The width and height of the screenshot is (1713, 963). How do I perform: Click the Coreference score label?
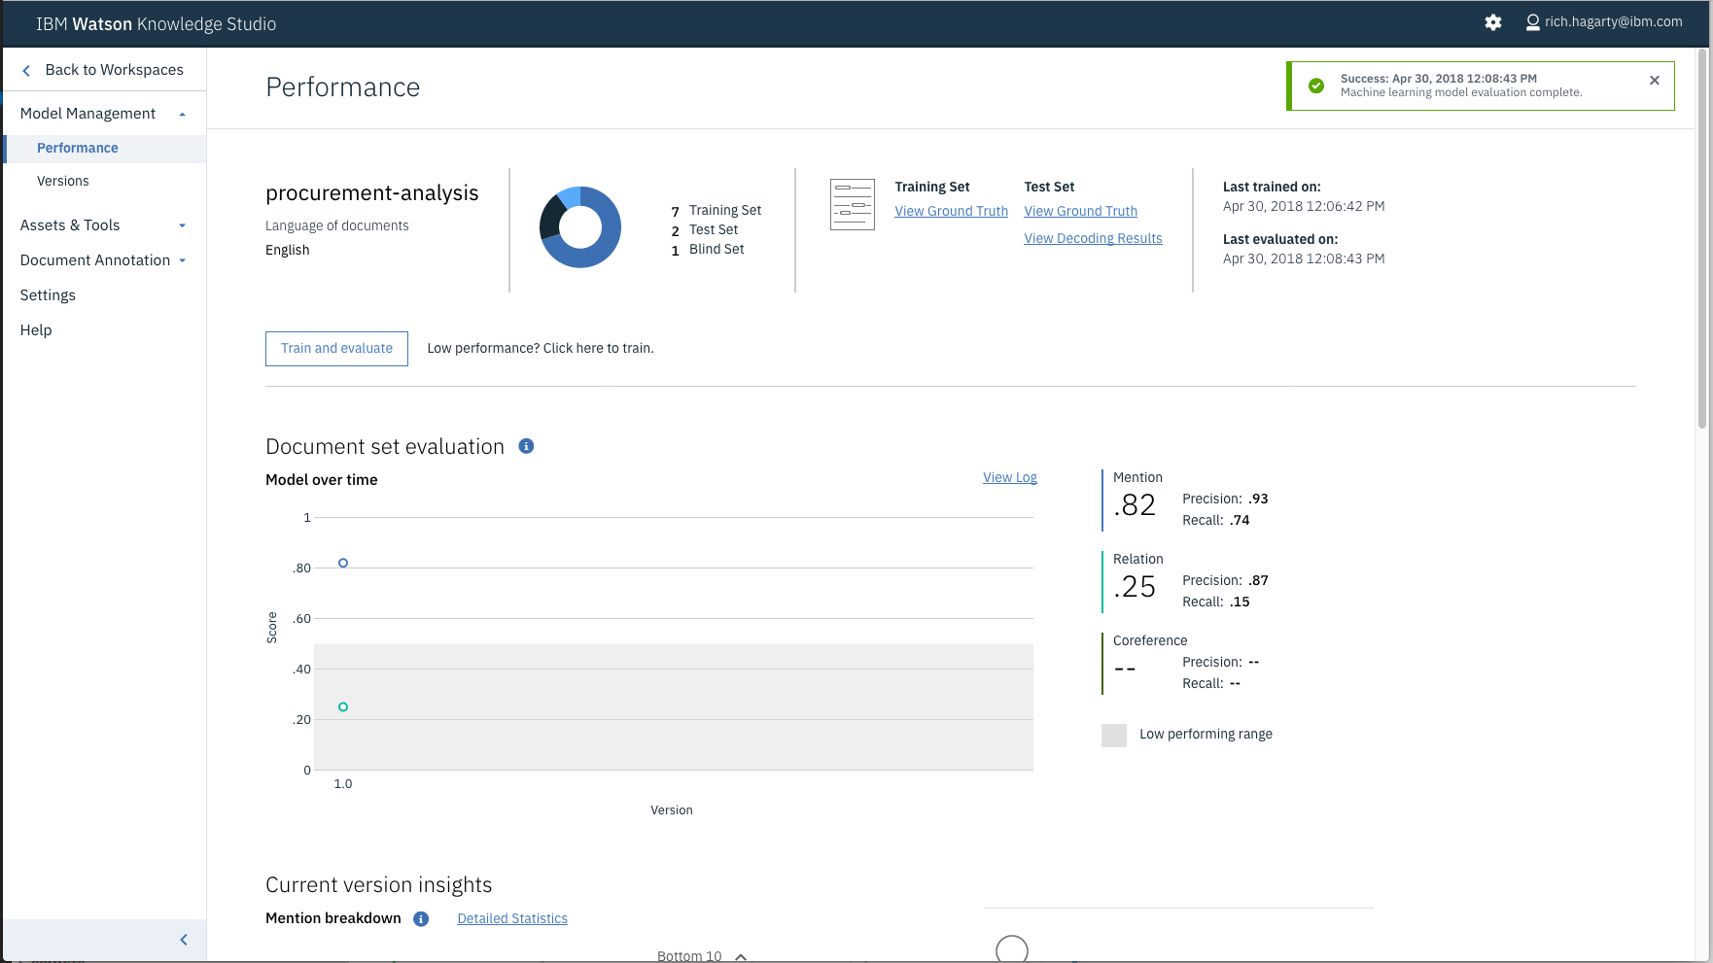(1150, 640)
